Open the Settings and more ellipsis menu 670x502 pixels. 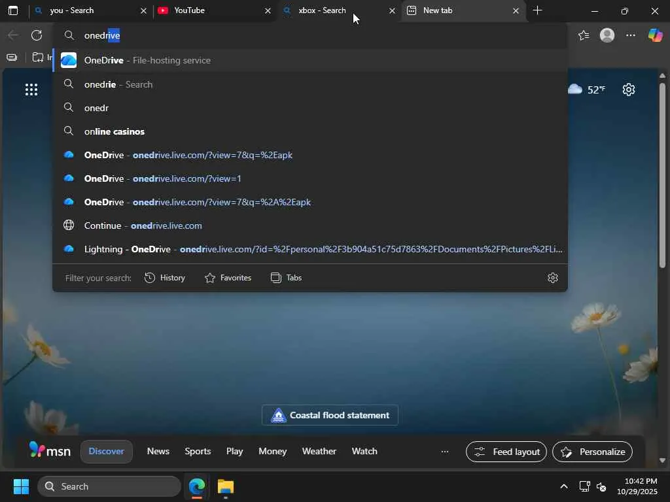tap(631, 35)
